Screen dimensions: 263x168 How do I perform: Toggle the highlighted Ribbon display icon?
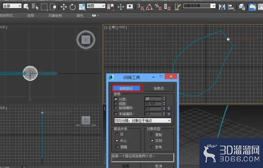pos(252,7)
